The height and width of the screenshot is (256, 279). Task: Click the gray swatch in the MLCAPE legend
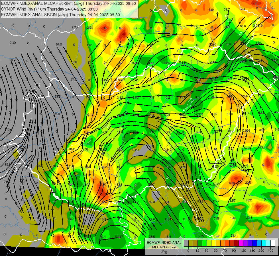[x=186, y=243]
